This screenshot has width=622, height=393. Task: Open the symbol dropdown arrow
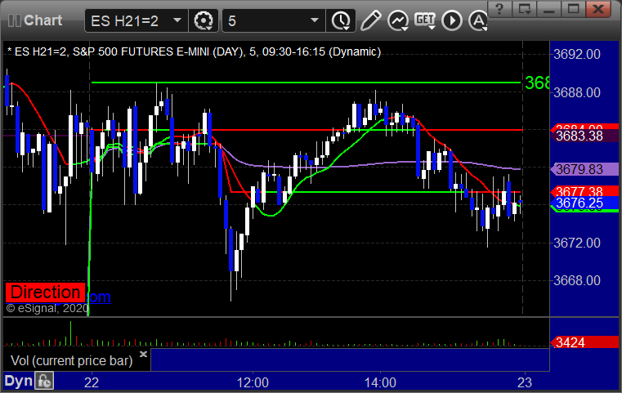pos(177,20)
